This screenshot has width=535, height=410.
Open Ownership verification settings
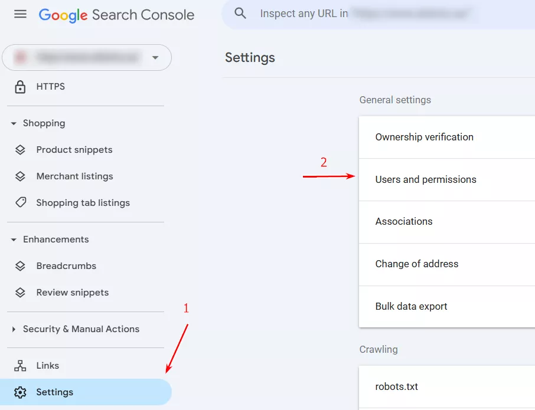(x=425, y=137)
